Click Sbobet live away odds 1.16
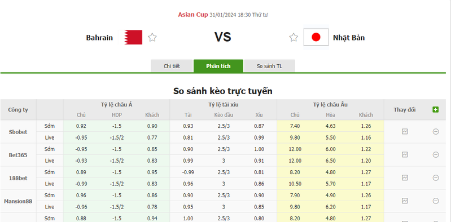Image resolution: width=451 pixels, height=222 pixels. point(366,137)
